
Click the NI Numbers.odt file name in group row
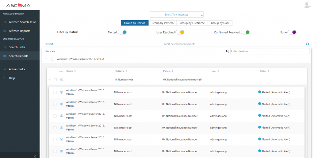coord(124,80)
